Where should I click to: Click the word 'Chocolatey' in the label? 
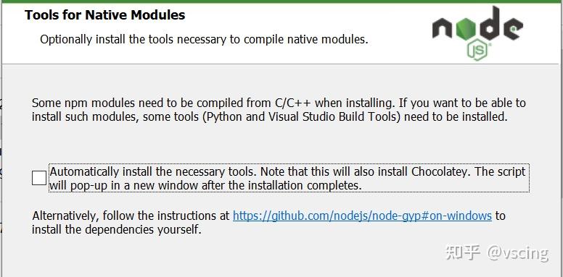pos(440,172)
